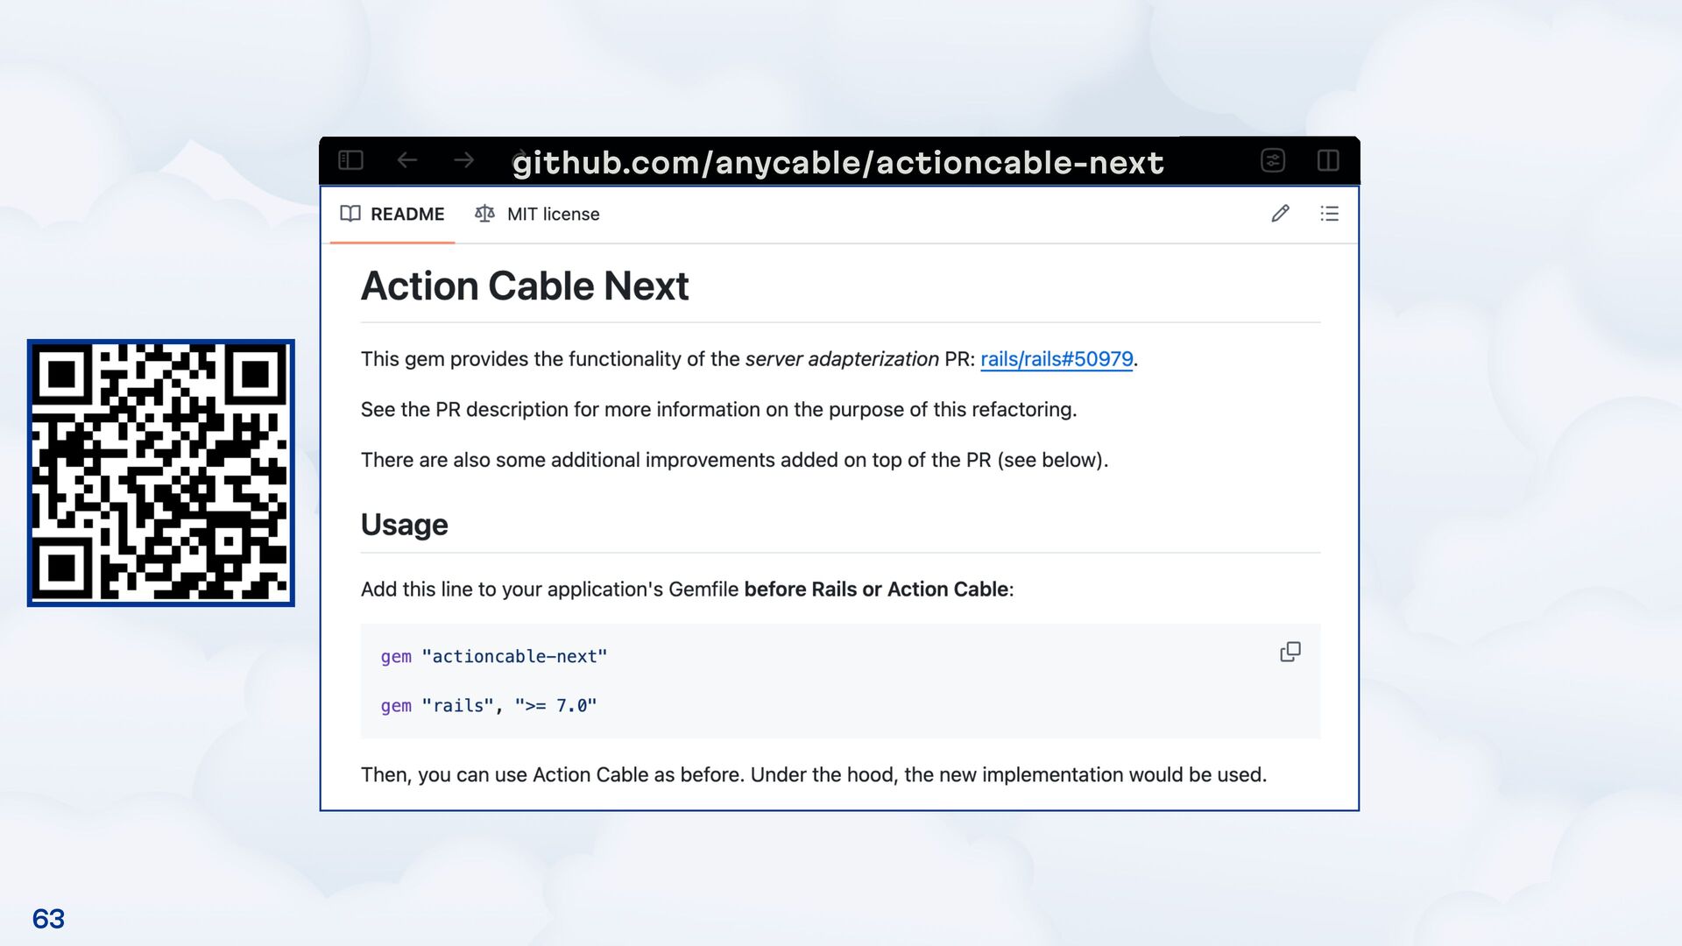Viewport: 1682px width, 946px height.
Task: Expand the README outline list icon
Action: [1329, 214]
